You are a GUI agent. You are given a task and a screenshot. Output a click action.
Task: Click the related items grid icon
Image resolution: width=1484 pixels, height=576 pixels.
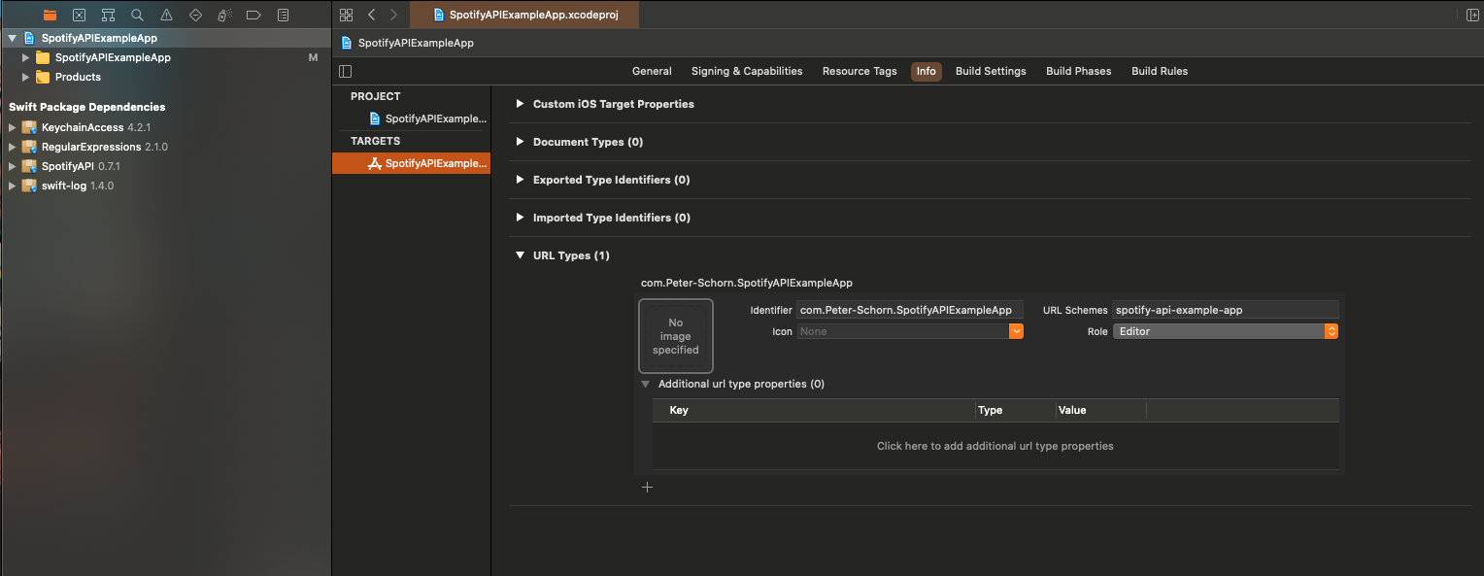coord(346,15)
